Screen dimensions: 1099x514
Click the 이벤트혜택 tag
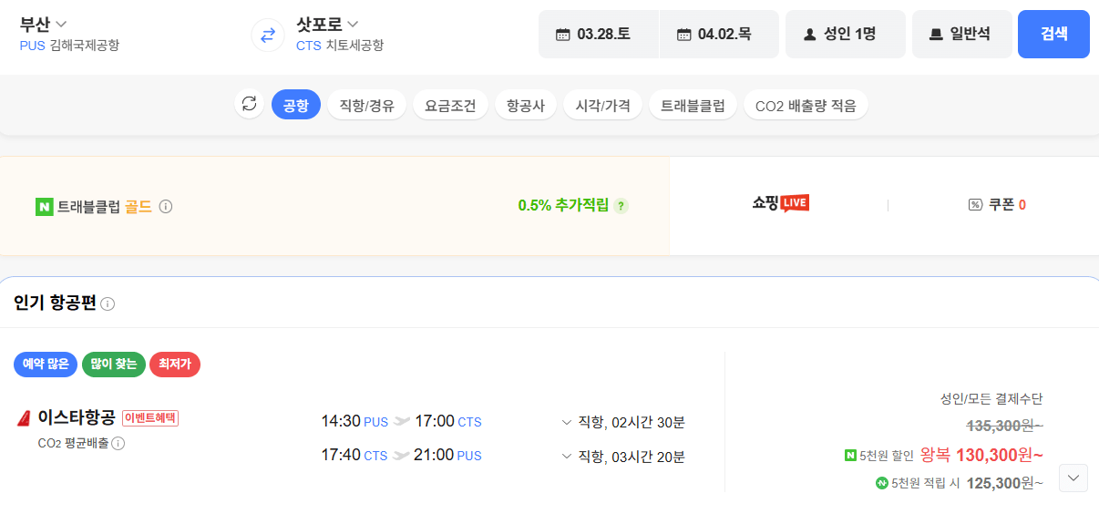pos(150,418)
